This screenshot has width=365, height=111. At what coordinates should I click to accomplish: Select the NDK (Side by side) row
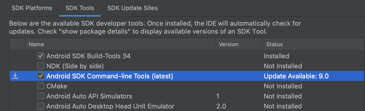187,66
